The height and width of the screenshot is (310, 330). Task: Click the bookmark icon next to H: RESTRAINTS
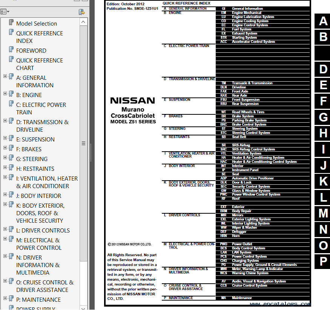click(x=11, y=168)
